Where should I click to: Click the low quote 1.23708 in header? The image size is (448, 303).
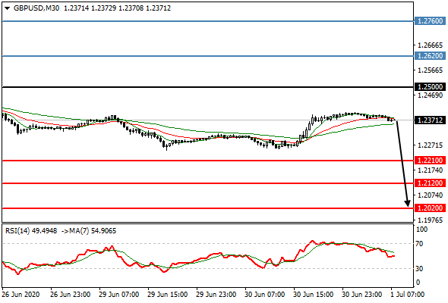pyautogui.click(x=131, y=8)
